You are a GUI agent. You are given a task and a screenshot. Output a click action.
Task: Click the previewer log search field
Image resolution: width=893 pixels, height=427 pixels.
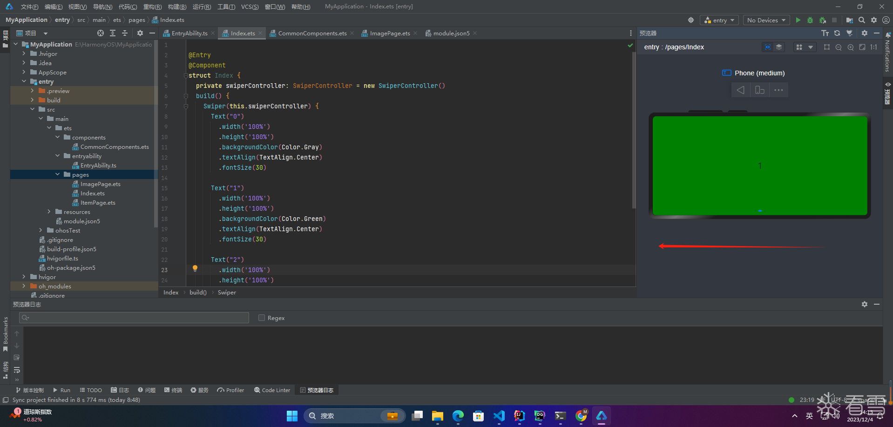[x=134, y=318]
